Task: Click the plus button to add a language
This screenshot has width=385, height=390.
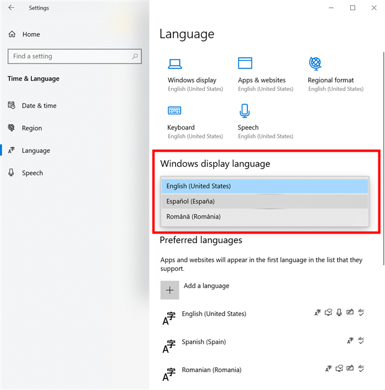Action: coord(169,290)
